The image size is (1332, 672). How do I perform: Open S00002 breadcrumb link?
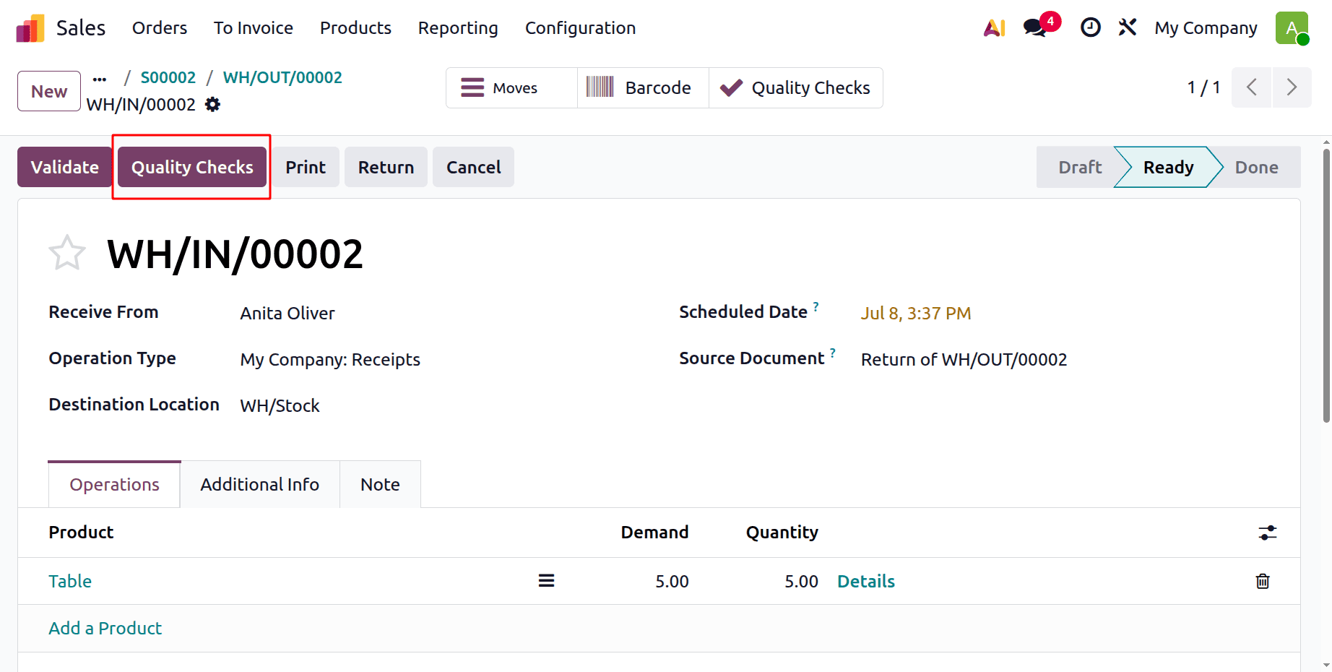click(x=168, y=77)
